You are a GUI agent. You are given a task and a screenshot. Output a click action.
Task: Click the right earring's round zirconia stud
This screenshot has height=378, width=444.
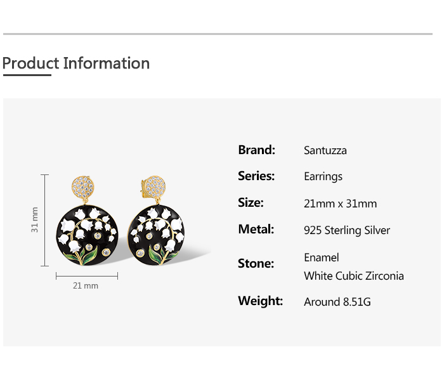pos(157,187)
